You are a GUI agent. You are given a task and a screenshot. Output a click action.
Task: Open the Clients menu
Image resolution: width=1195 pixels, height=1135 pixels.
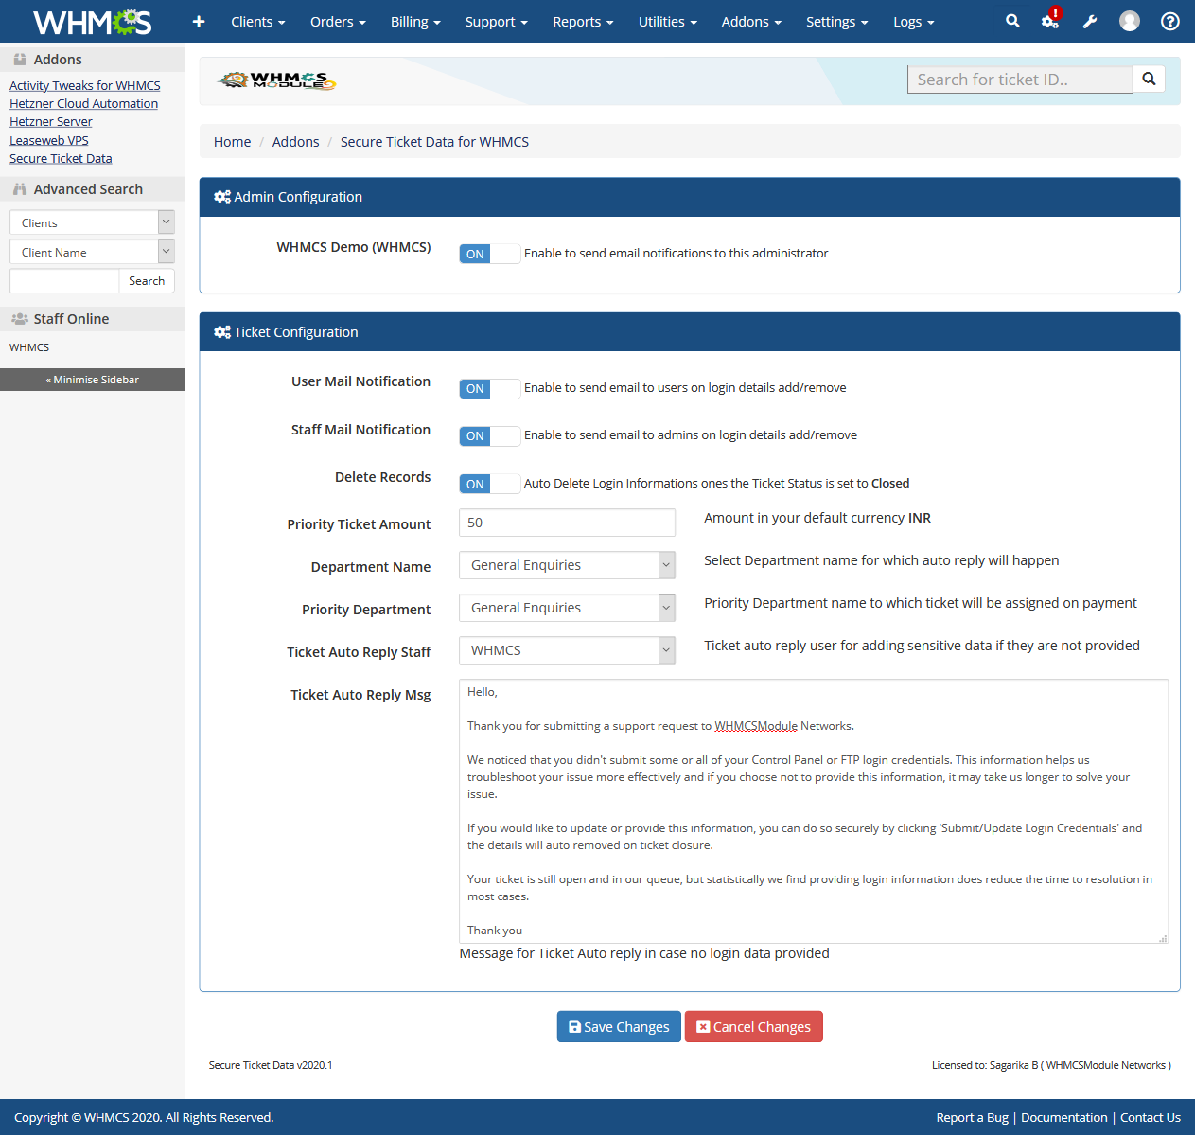(x=257, y=21)
